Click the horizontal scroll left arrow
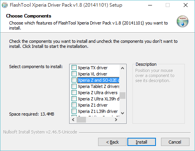195x151 pixels. tap(73, 119)
